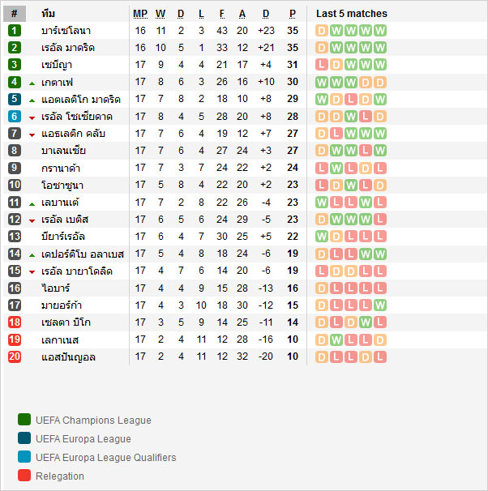The width and height of the screenshot is (488, 491).
Task: Click the F goals-for column header
Action: click(x=222, y=14)
